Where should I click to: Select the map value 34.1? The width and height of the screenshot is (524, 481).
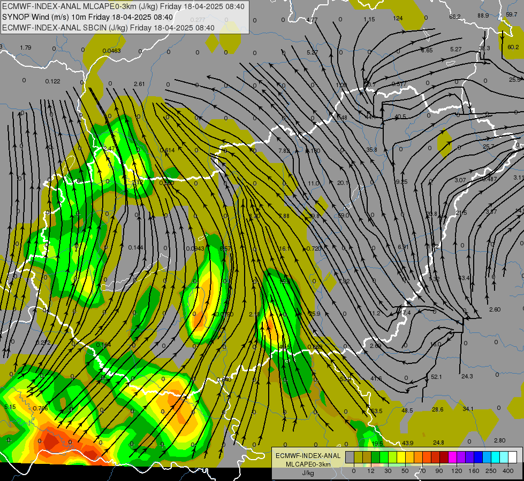tap(468, 408)
